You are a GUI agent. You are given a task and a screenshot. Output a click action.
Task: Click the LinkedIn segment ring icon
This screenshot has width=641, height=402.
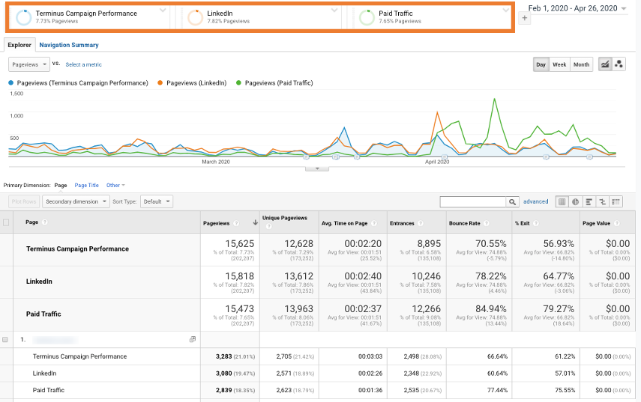point(196,17)
